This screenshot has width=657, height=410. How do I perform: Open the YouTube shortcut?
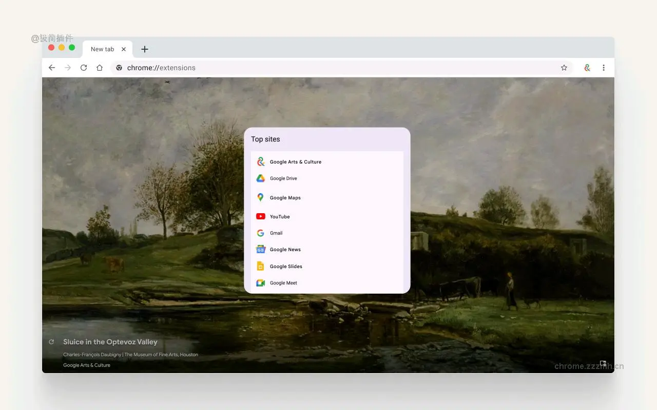click(280, 216)
